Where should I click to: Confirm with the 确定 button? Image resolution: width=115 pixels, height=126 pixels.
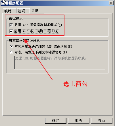[x=56, y=121]
